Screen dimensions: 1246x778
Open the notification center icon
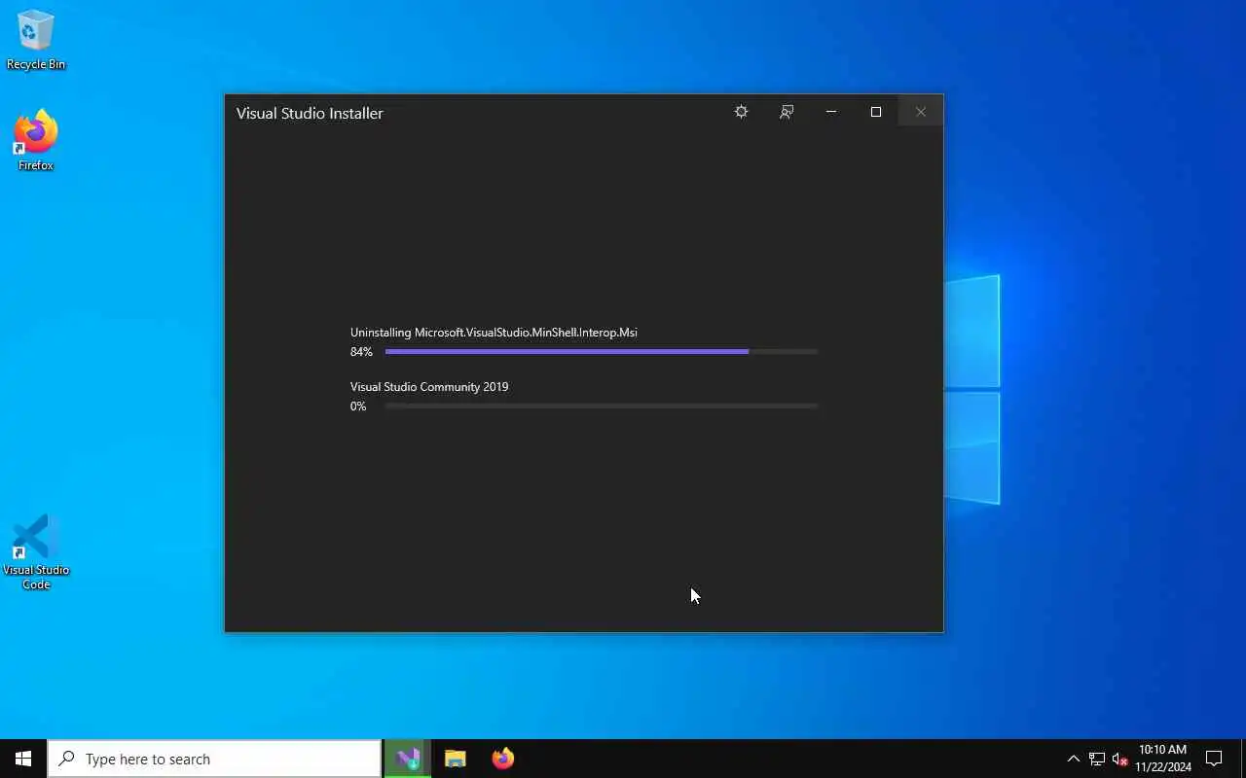1214,759
